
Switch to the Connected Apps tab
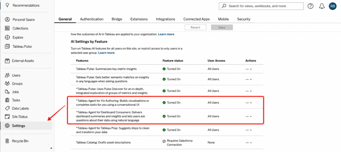(x=196, y=19)
